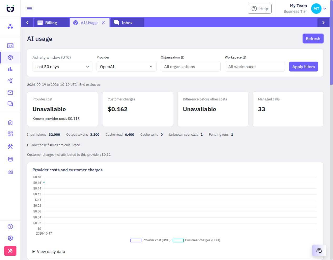The image size is (333, 260).
Task: Click the Refresh button
Action: tap(313, 39)
